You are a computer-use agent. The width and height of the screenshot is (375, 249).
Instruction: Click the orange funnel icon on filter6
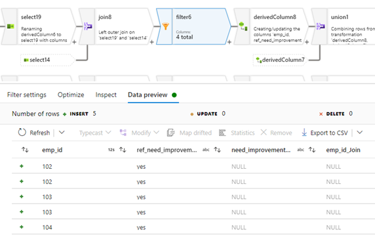[165, 26]
